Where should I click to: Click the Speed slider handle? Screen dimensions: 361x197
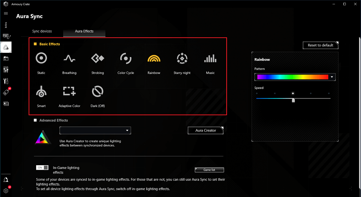293,100
